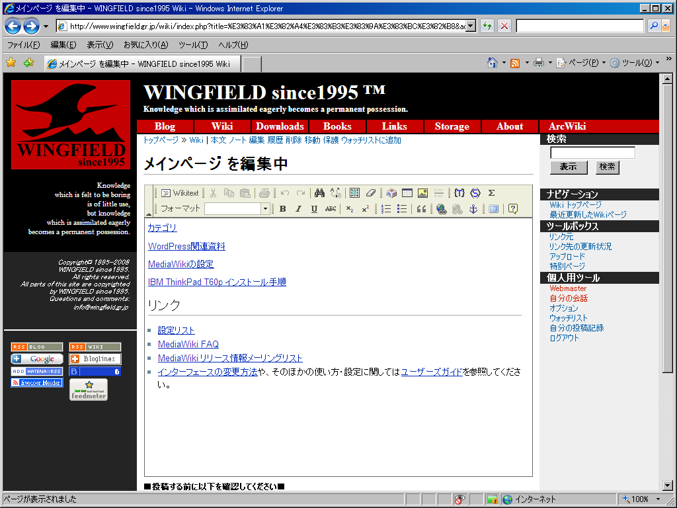Click the Cut scissors icon in editor toolbar

click(213, 193)
